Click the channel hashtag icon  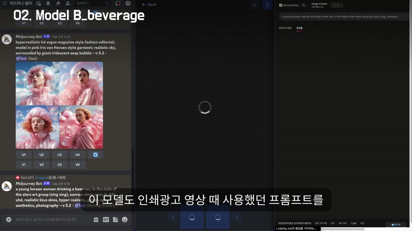(5, 3)
